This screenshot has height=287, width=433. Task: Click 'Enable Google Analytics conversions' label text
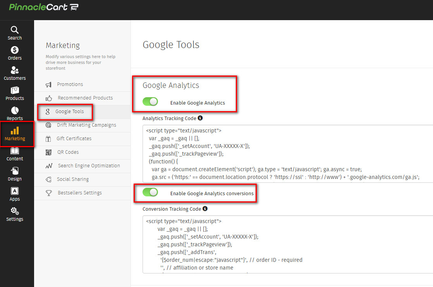click(212, 193)
